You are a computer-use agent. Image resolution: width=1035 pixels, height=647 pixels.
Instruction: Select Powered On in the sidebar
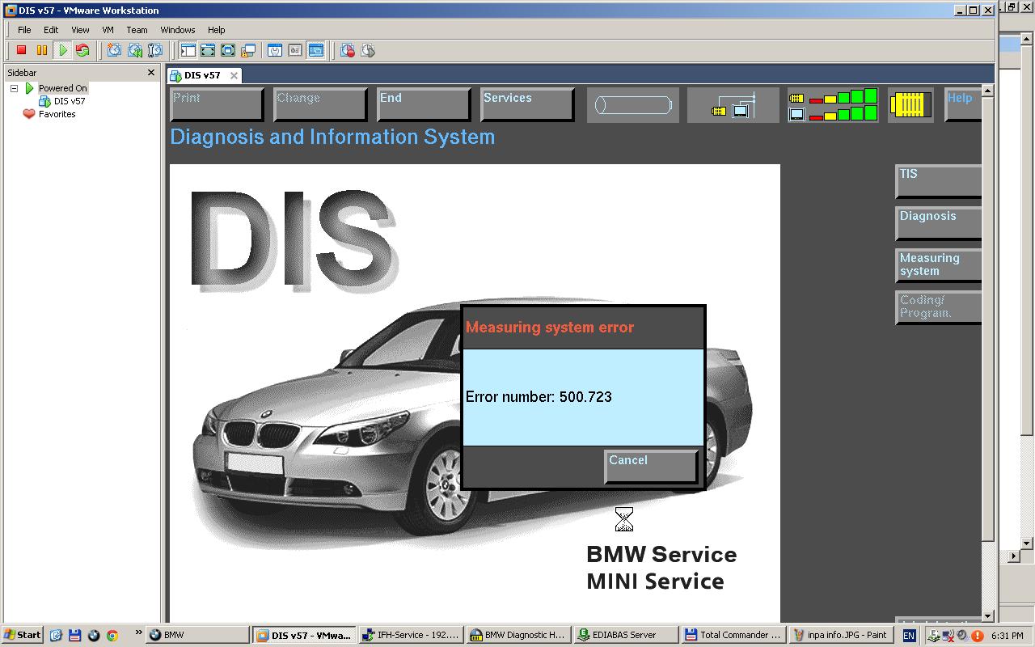coord(62,88)
